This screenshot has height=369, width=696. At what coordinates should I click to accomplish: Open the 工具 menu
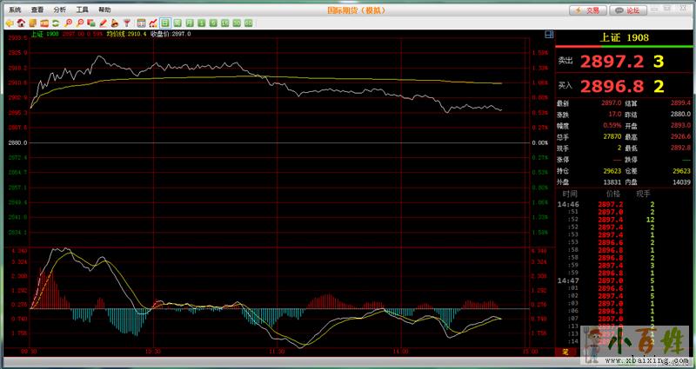82,9
